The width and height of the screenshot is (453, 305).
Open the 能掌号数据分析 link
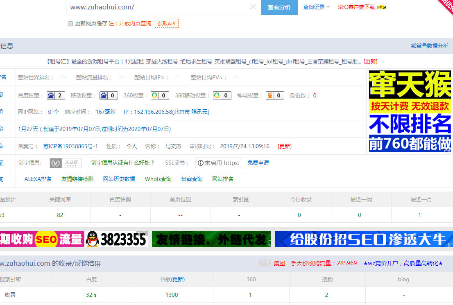pyautogui.click(x=430, y=46)
